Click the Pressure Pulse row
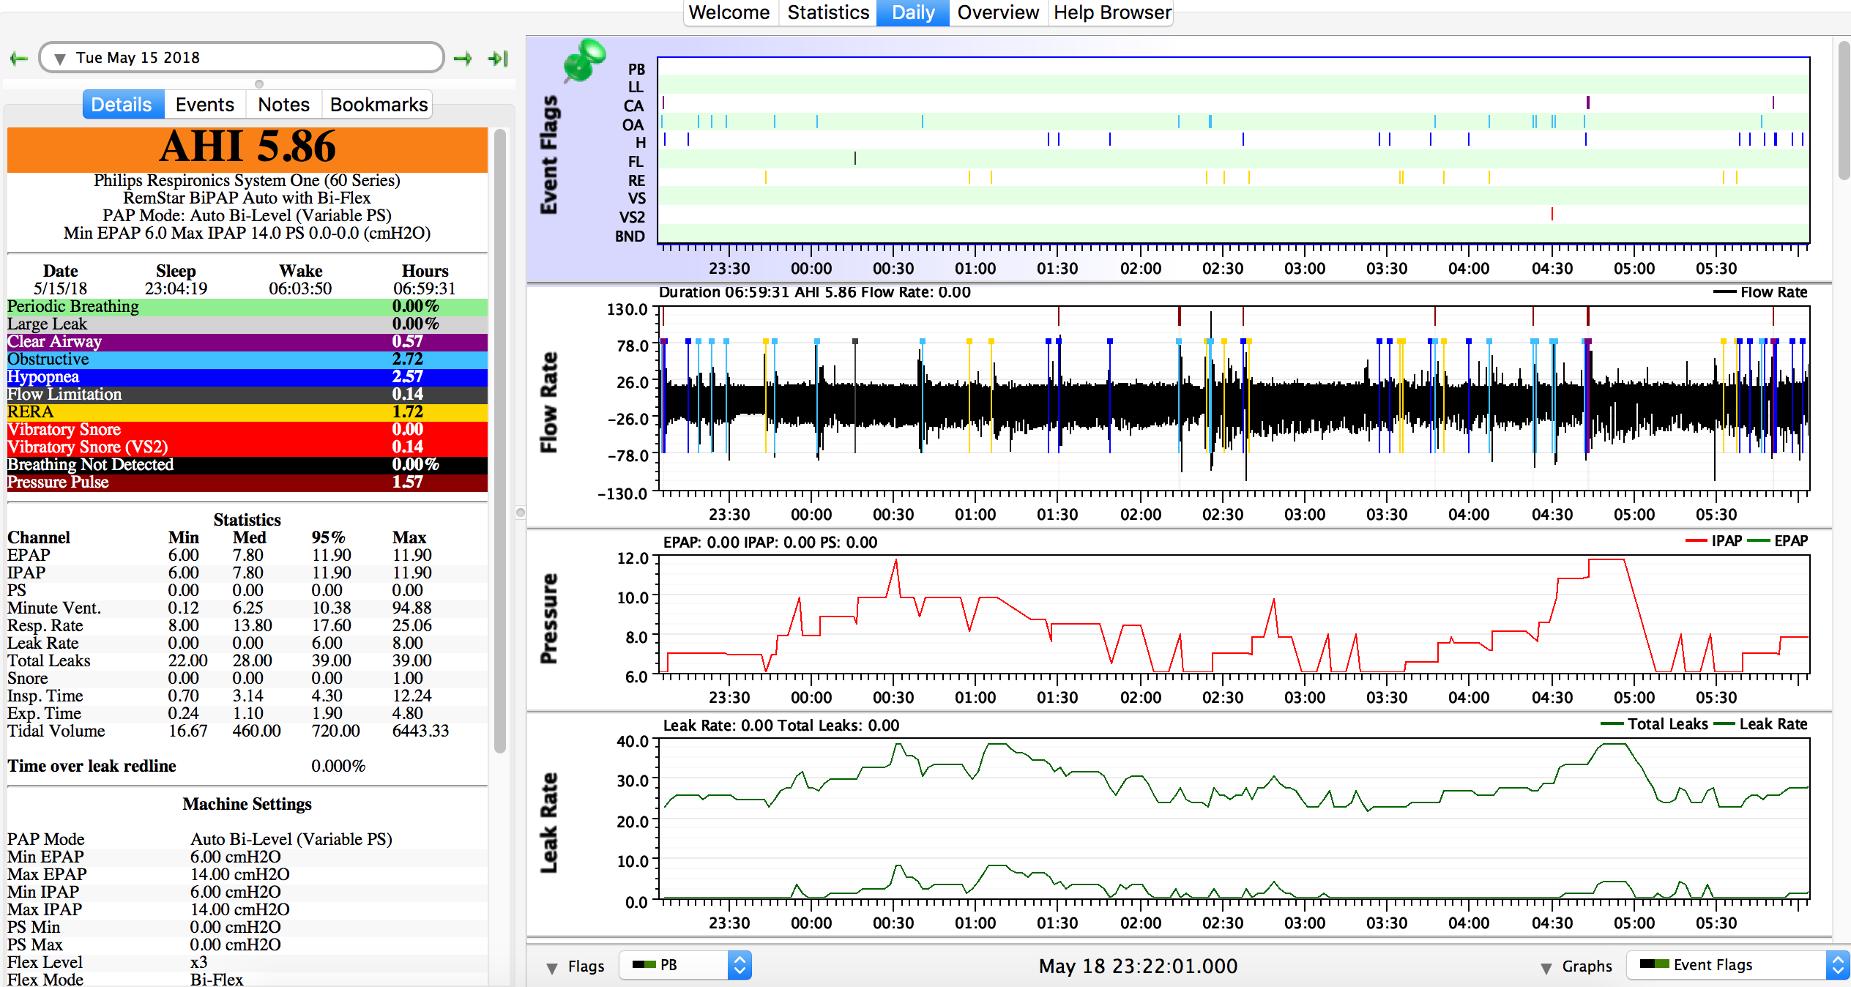 247,483
